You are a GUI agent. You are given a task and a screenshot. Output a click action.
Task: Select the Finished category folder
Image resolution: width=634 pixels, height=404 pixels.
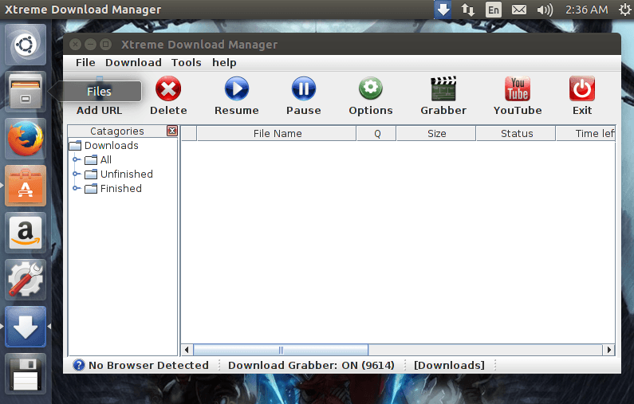113,189
